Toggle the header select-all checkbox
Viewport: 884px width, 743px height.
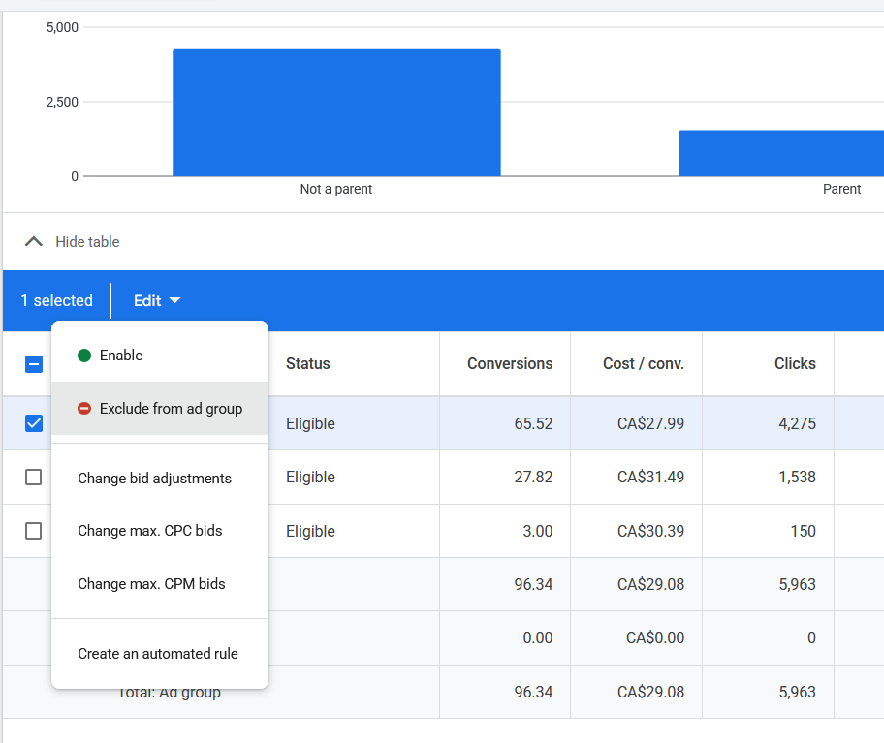coord(34,364)
